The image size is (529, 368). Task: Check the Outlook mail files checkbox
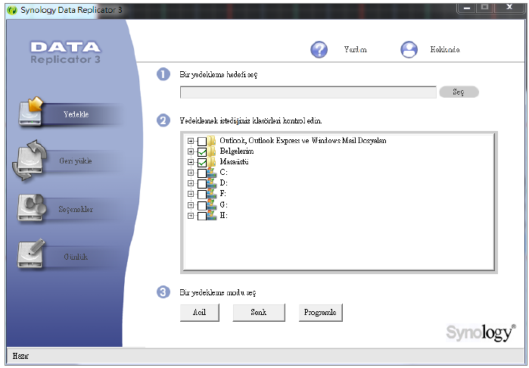coord(201,142)
